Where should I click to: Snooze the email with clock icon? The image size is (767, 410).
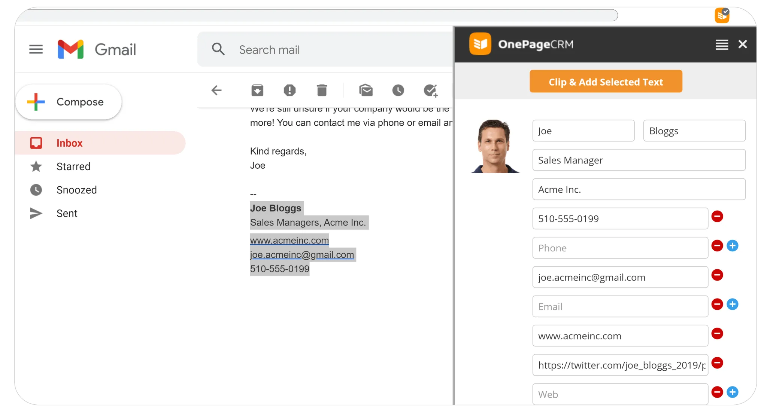click(398, 90)
